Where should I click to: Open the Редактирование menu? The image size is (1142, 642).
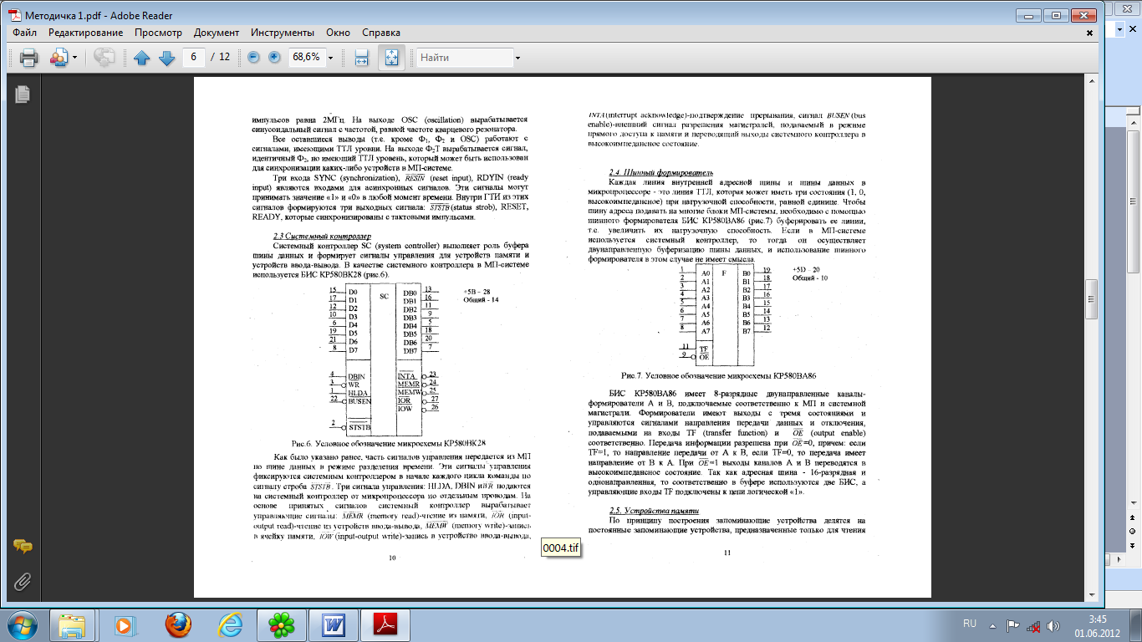(x=87, y=33)
